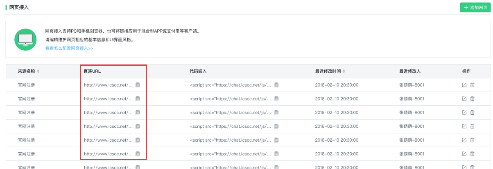Edit the fourth 官网注册 row
The image size is (493, 169).
[464, 126]
